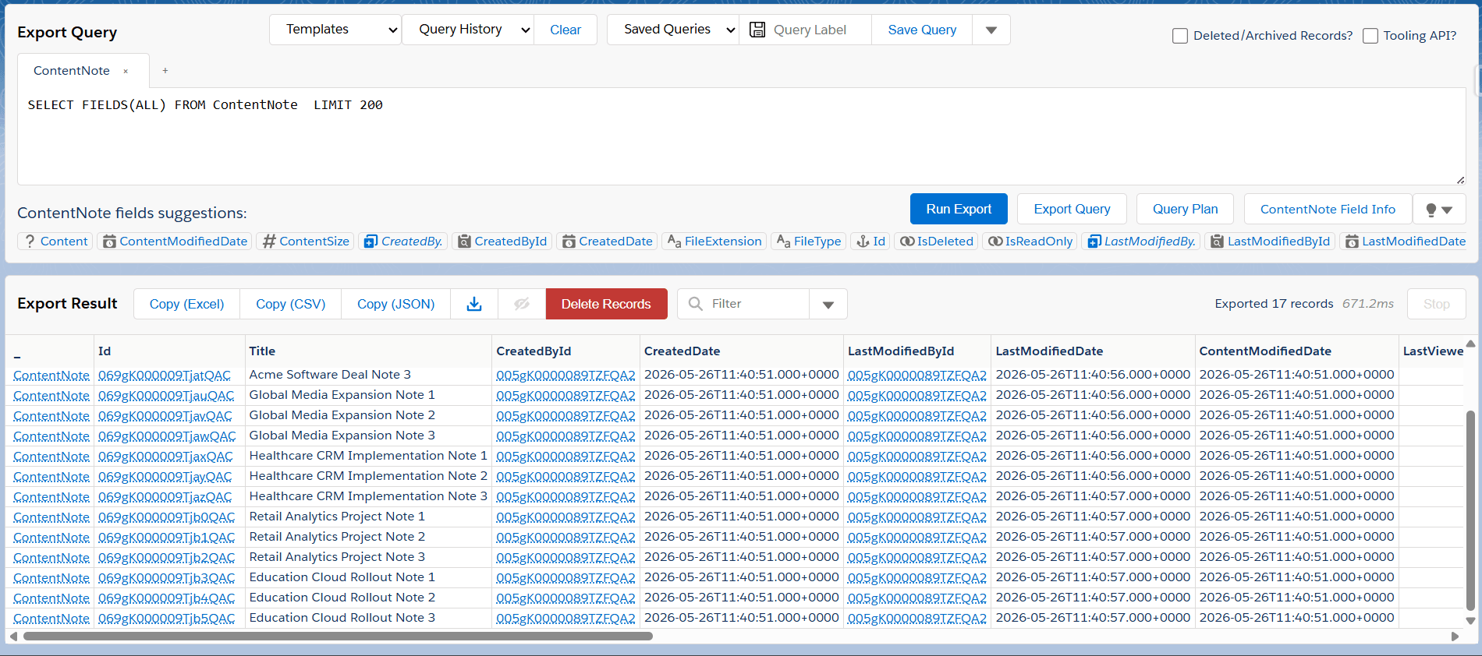Insert the Id field suggestion
Image resolution: width=1482 pixels, height=656 pixels.
coord(870,242)
